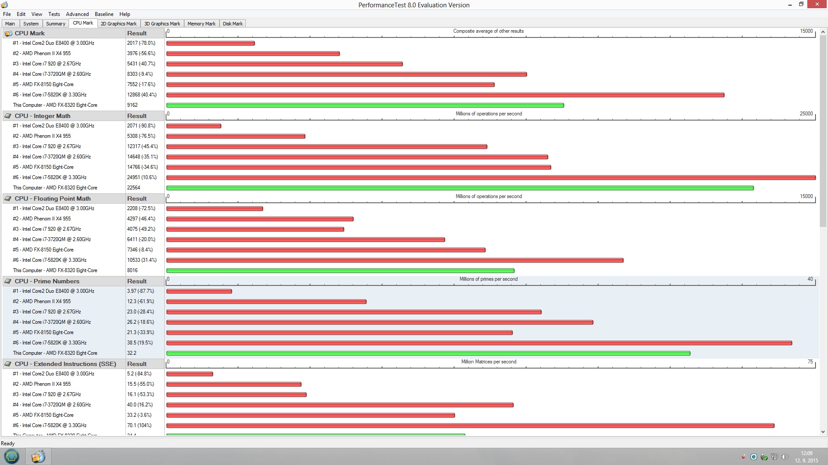Click the Floating Point Math section icon
The width and height of the screenshot is (828, 465).
pyautogui.click(x=8, y=198)
